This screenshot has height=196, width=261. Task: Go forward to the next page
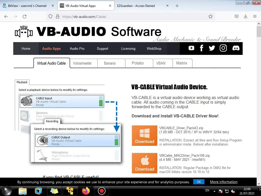pos(15,17)
